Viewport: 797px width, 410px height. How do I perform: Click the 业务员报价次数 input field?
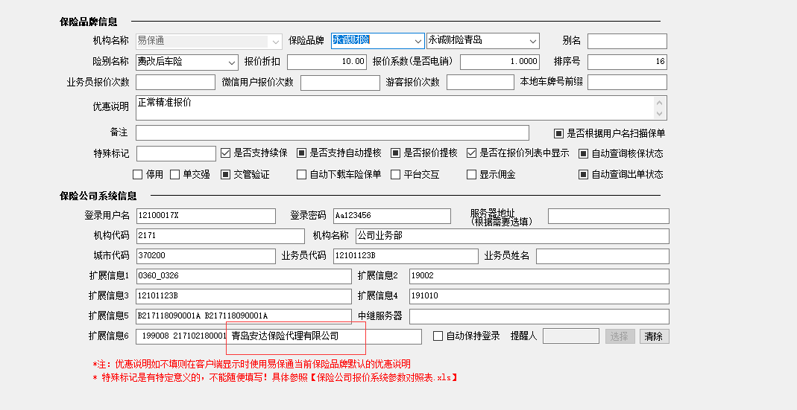[x=175, y=82]
